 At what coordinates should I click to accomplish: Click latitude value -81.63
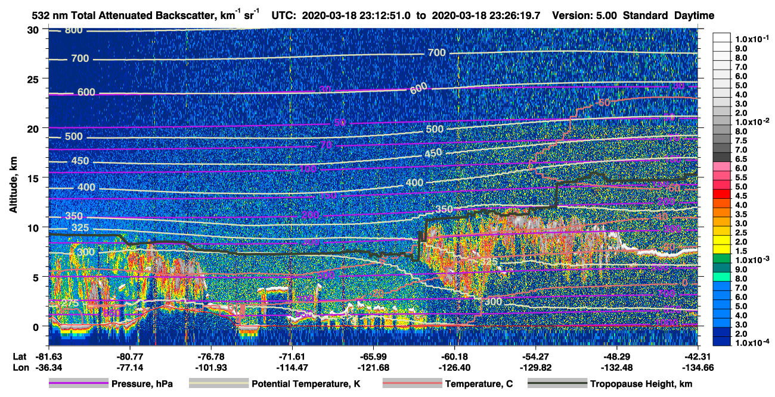coord(48,356)
